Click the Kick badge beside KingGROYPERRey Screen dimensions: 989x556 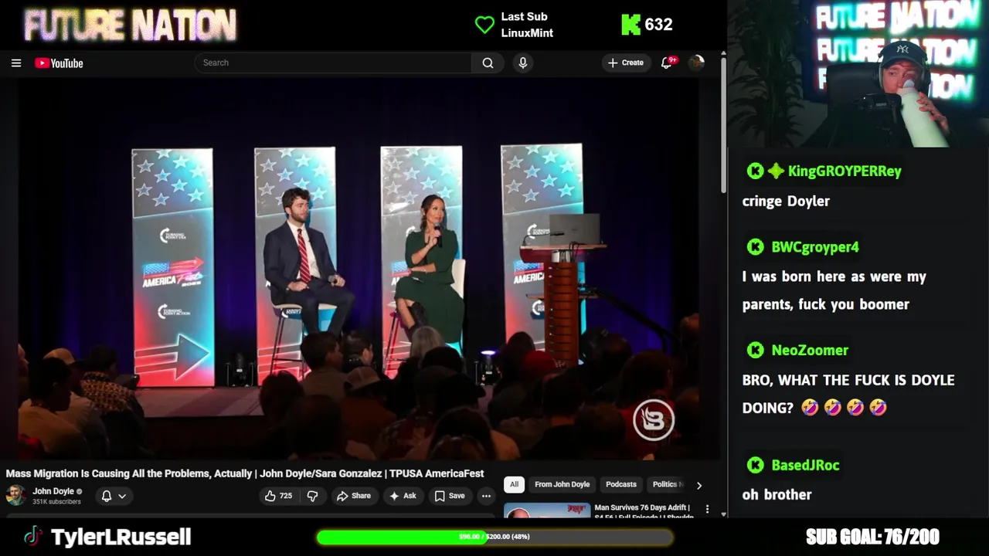[755, 171]
